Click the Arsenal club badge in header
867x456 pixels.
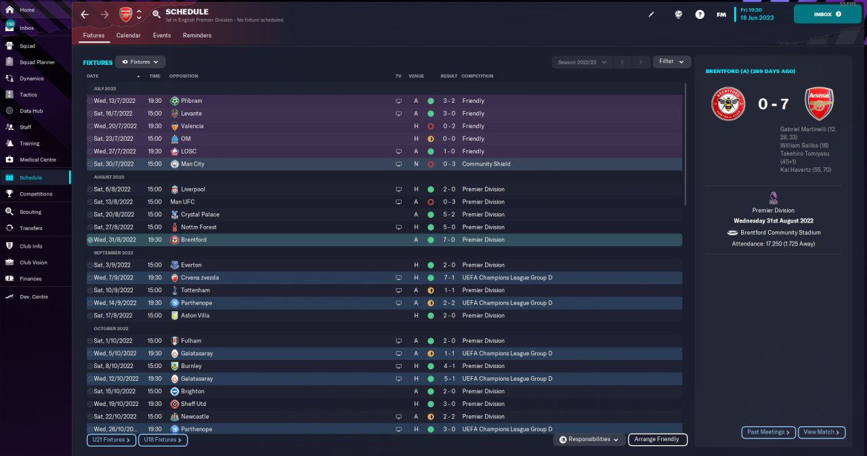pos(125,14)
